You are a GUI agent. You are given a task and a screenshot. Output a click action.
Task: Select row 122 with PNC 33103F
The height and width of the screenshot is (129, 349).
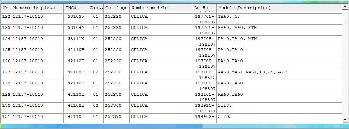(172, 19)
